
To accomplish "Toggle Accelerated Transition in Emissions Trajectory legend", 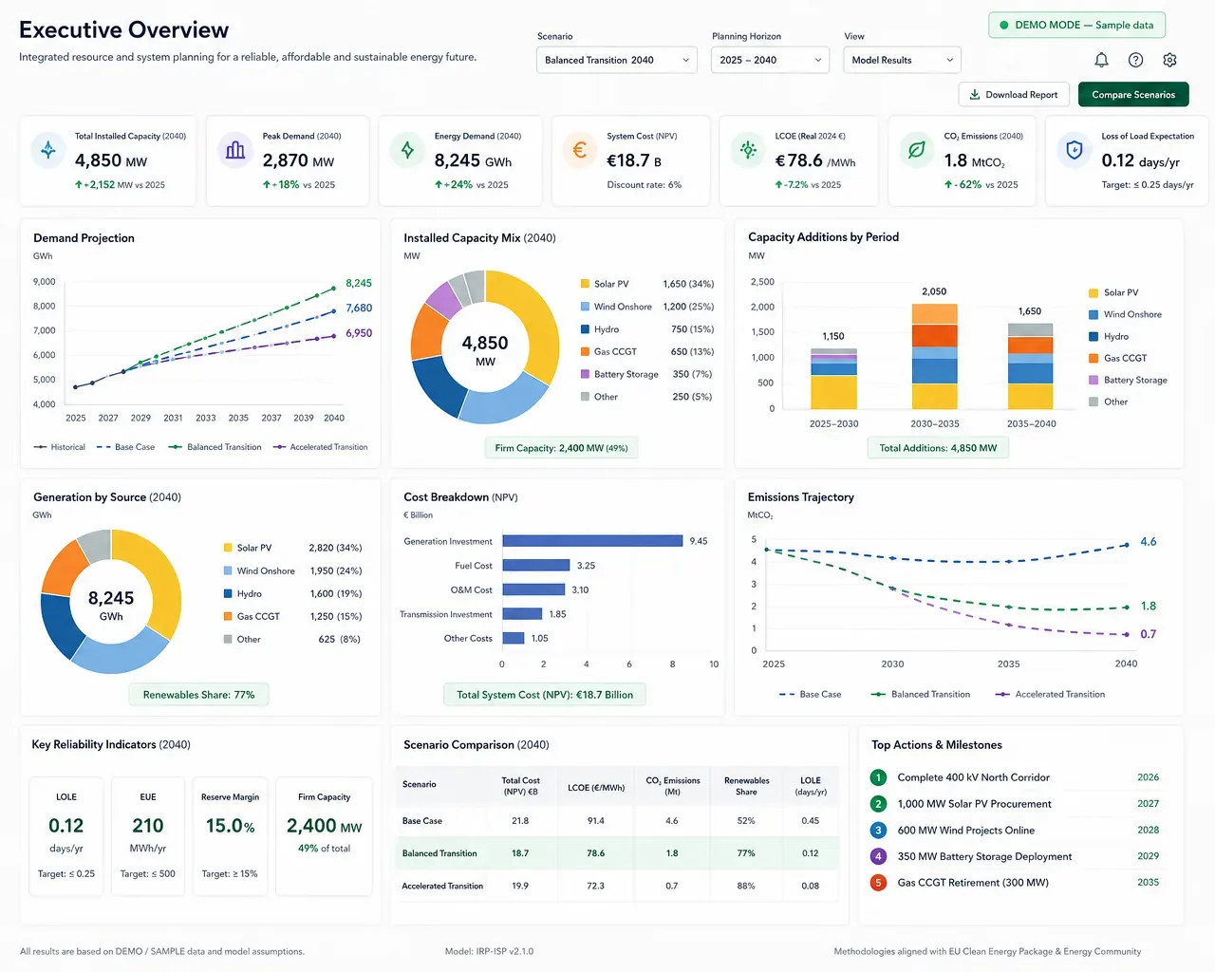I will (1050, 695).
